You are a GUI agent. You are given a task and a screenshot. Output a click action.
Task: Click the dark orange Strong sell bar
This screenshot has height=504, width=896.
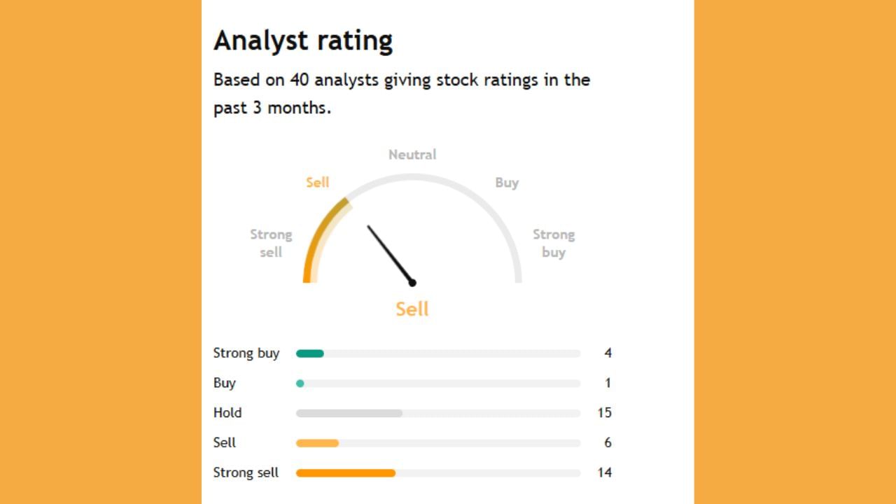click(346, 473)
